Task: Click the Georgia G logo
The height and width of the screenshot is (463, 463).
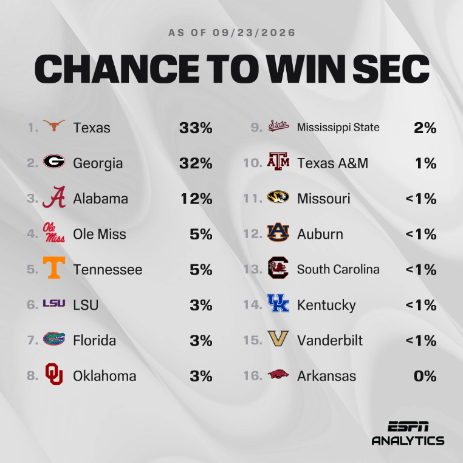Action: 54,161
